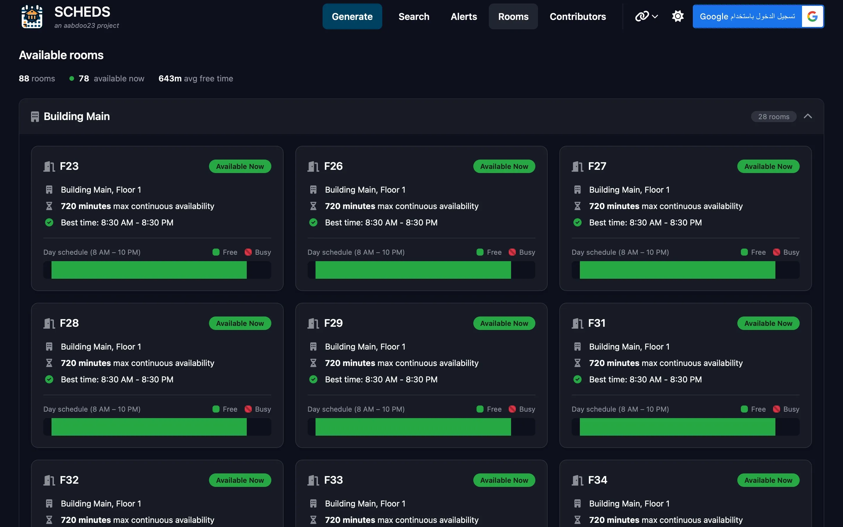Click the Available Now badge on F26
This screenshot has width=843, height=527.
coord(504,166)
